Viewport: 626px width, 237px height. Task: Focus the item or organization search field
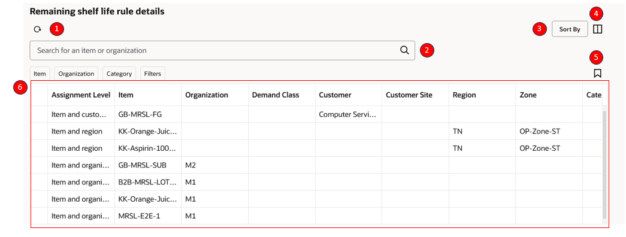coord(222,50)
